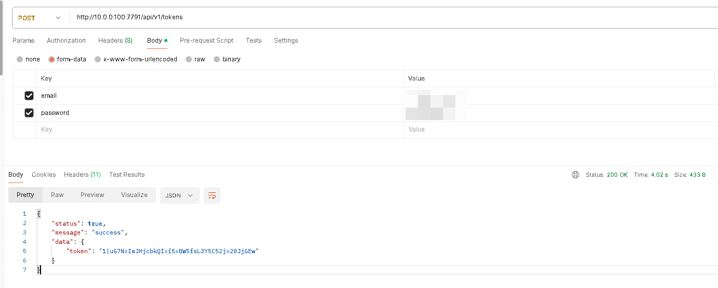This screenshot has width=718, height=288.
Task: Open the Pre-request Script tab
Action: [206, 41]
